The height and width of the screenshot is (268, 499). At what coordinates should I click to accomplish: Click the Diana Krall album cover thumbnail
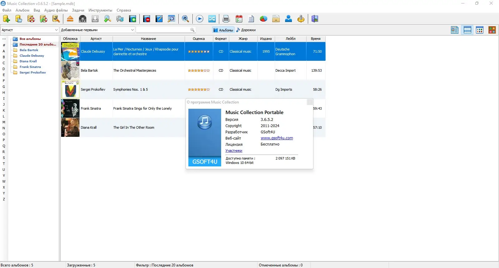[70, 127]
